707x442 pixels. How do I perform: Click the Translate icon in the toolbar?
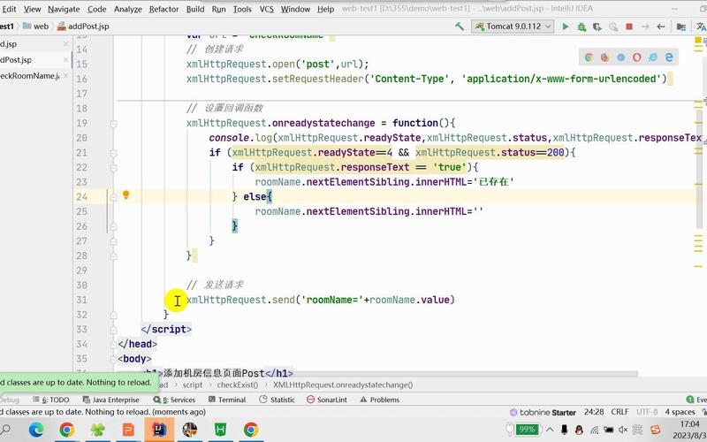[701, 27]
